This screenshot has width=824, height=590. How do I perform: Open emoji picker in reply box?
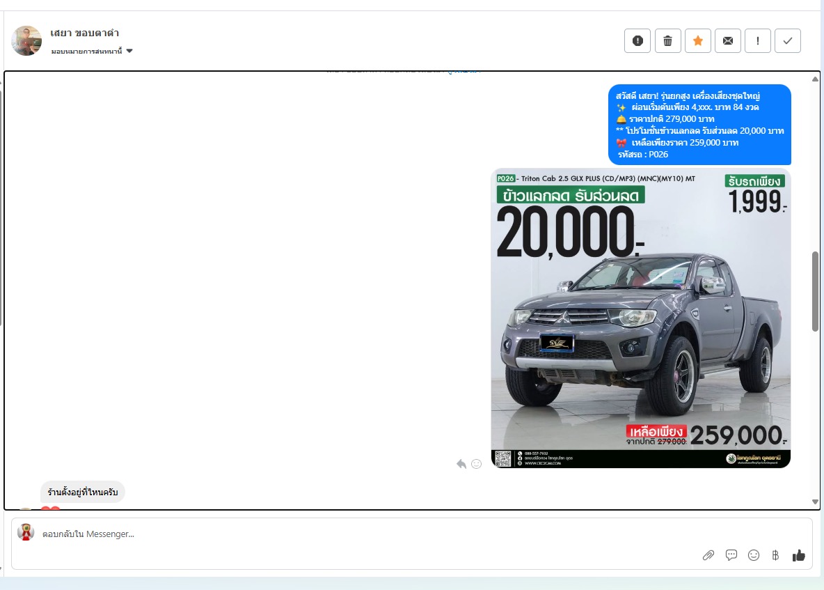[x=754, y=555]
